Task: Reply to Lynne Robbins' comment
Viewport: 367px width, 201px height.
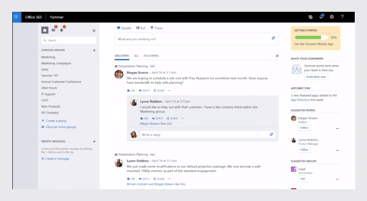Action: coord(157,119)
